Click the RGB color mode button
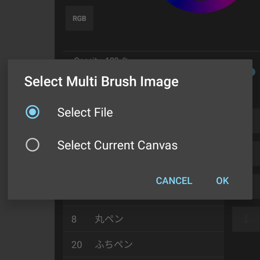This screenshot has width=260, height=260. tap(79, 18)
